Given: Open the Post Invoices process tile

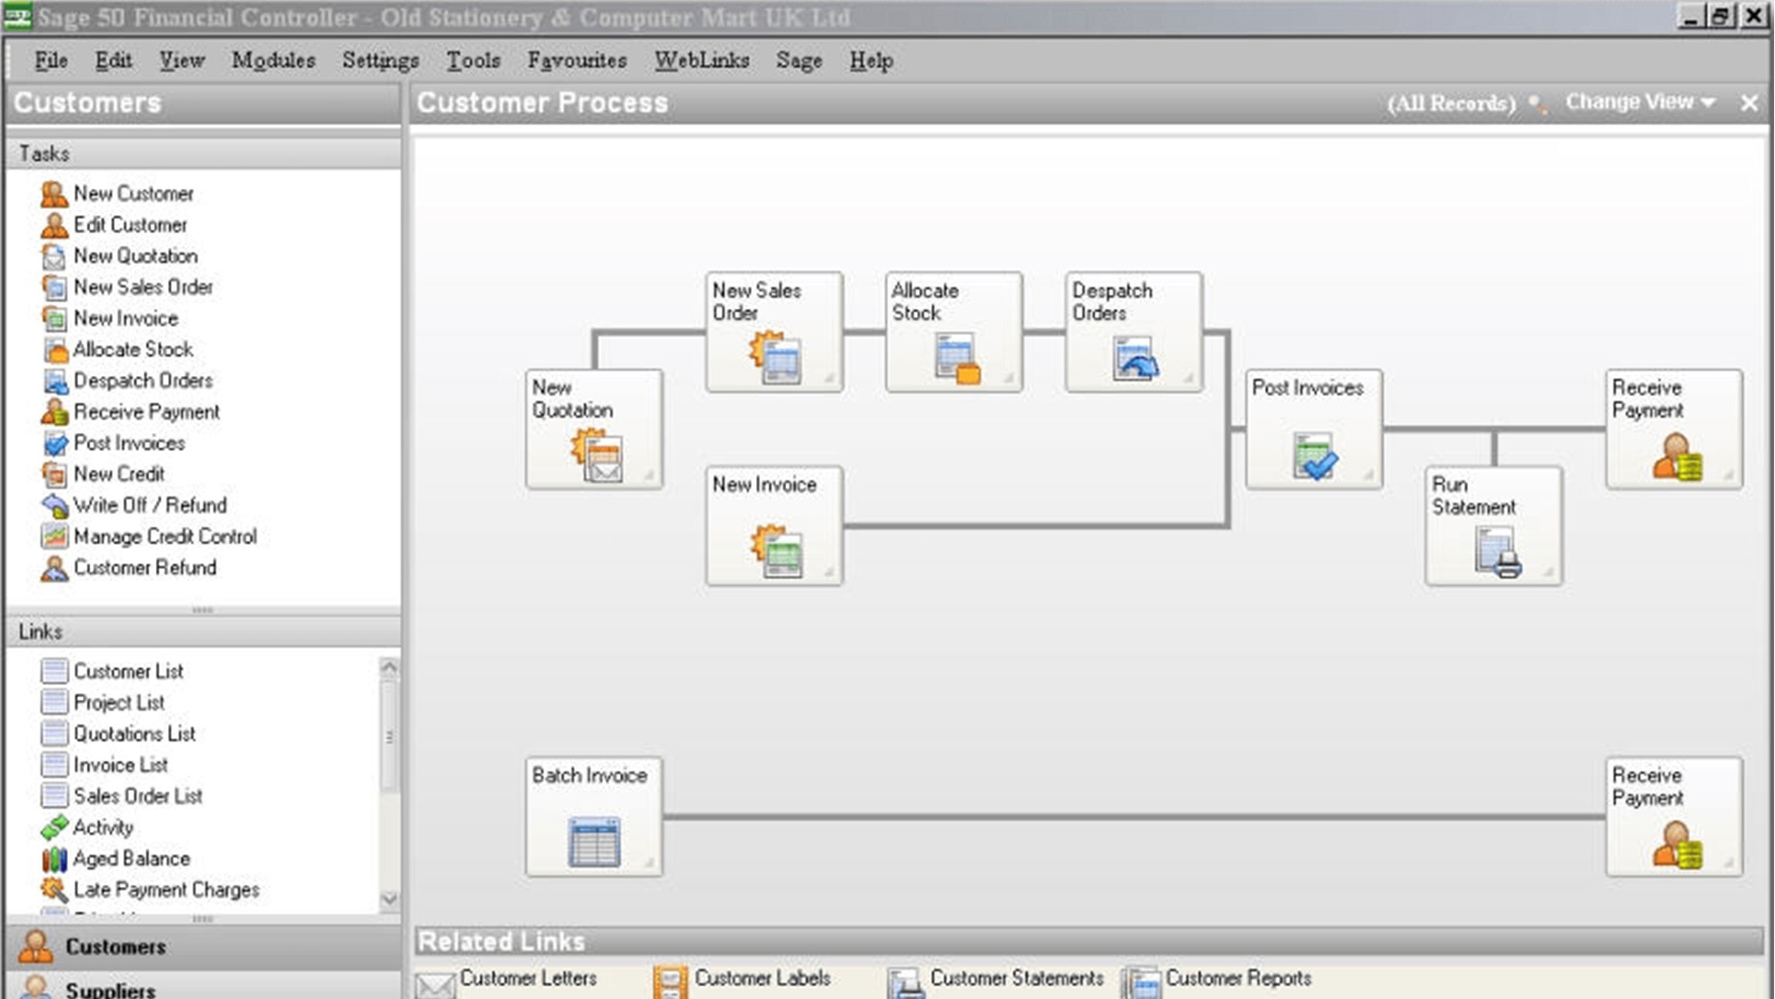Looking at the screenshot, I should pos(1314,429).
